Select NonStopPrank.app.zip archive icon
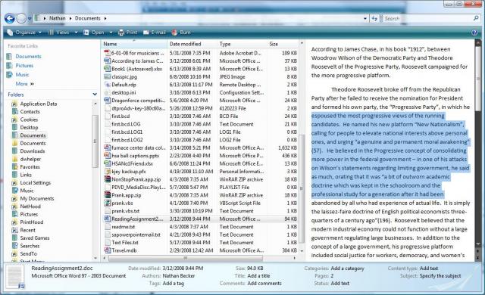Screen dimensions: 485x295 108,179
